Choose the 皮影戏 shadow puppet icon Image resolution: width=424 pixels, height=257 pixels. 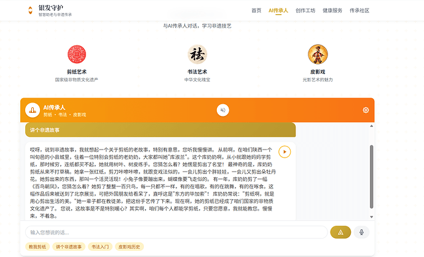pyautogui.click(x=318, y=54)
